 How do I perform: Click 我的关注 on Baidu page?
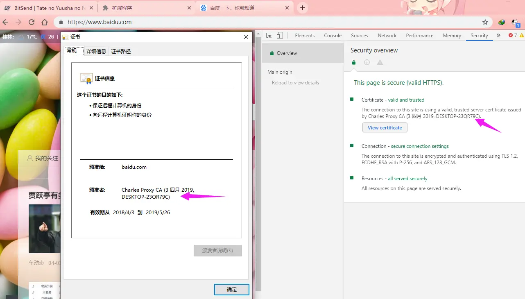[43, 158]
